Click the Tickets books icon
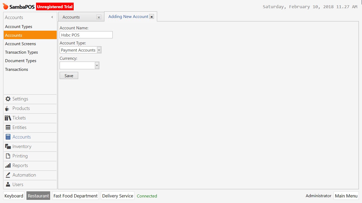The width and height of the screenshot is (362, 203). 8,118
